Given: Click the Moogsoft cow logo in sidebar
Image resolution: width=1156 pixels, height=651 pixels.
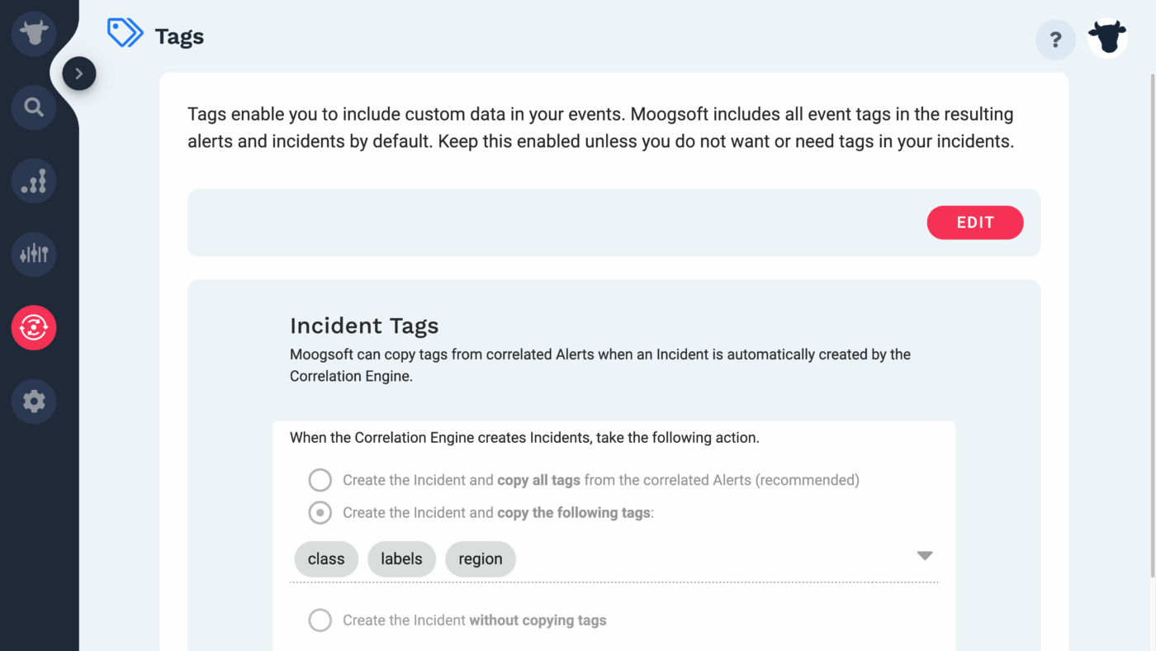Looking at the screenshot, I should click(34, 34).
